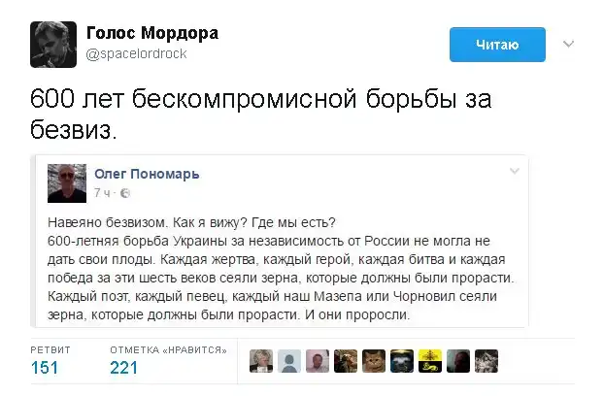The image size is (604, 396).
Task: Expand the quoted post's chevron menu
Action: 514,171
